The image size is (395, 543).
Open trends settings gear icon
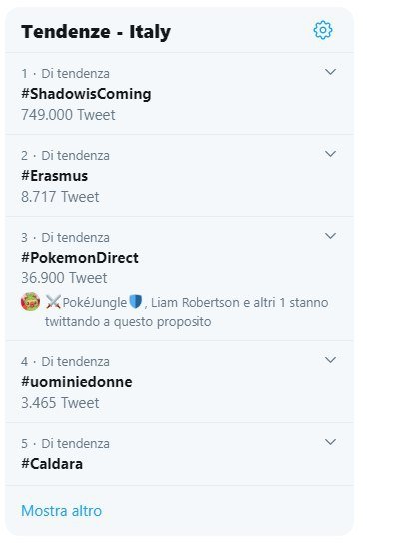point(322,30)
